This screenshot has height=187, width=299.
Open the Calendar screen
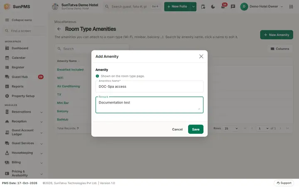19,58
